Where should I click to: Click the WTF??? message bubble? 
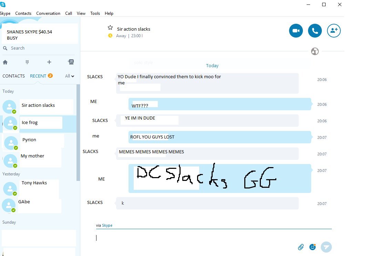[220, 104]
